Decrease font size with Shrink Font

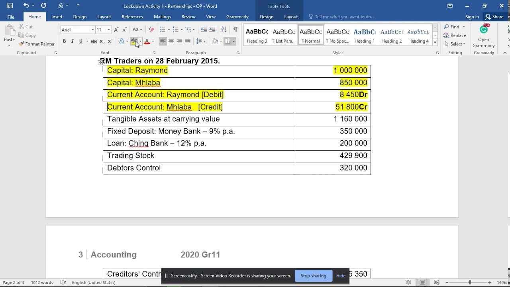coord(124,29)
